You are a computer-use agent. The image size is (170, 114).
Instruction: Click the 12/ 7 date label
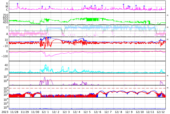pyautogui.click(x=108, y=112)
